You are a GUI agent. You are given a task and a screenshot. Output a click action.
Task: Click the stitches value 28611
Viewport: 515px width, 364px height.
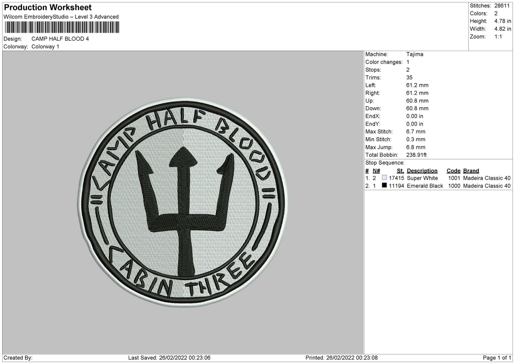click(x=503, y=6)
